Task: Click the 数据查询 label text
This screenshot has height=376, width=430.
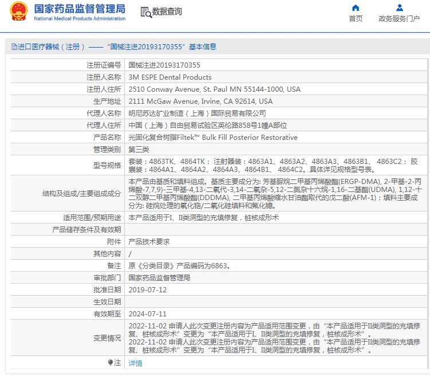Action: [x=167, y=11]
